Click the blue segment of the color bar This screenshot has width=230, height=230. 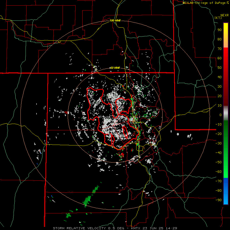[x=226, y=191]
